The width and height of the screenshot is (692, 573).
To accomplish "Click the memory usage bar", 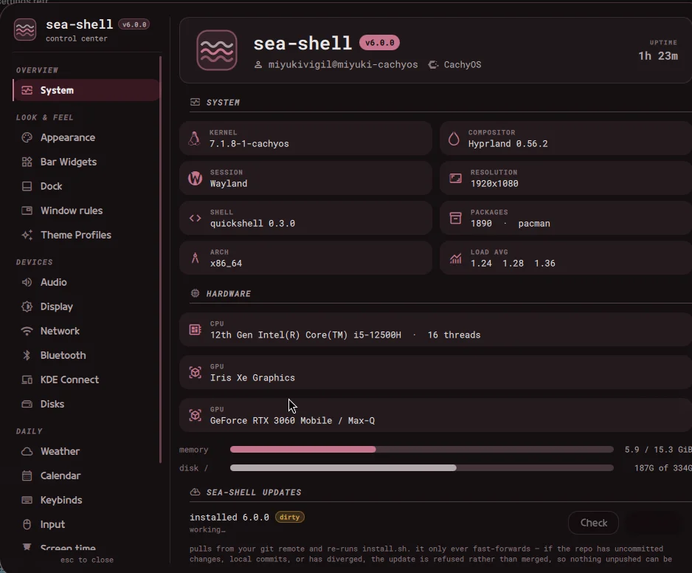I will tap(421, 449).
